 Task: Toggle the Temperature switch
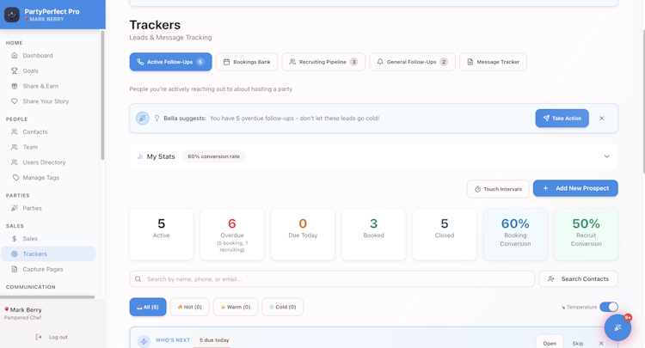[x=609, y=307]
